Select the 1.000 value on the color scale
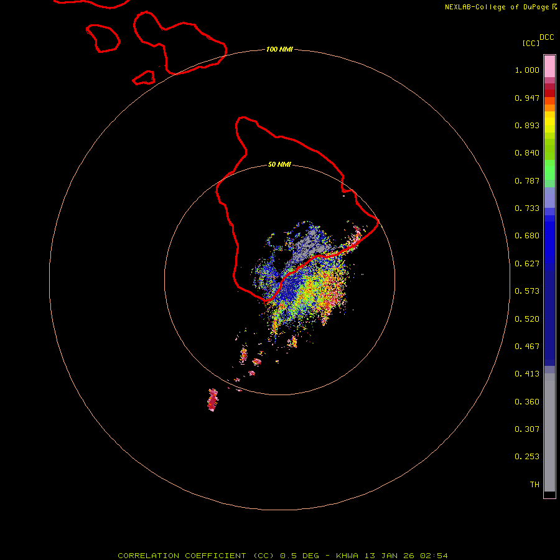 (x=527, y=70)
